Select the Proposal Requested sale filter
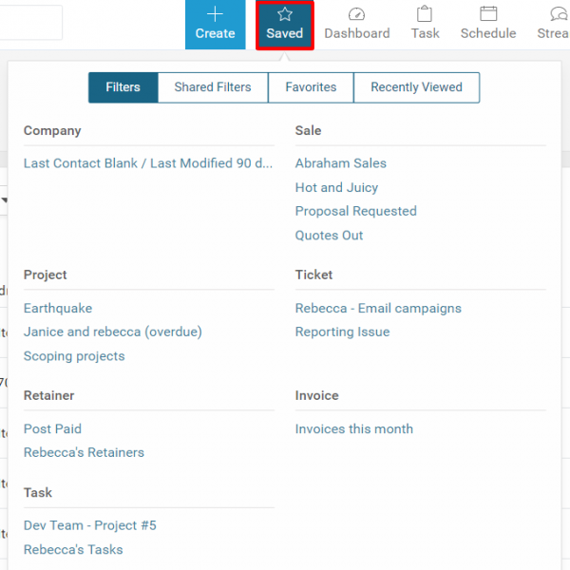 pyautogui.click(x=355, y=211)
